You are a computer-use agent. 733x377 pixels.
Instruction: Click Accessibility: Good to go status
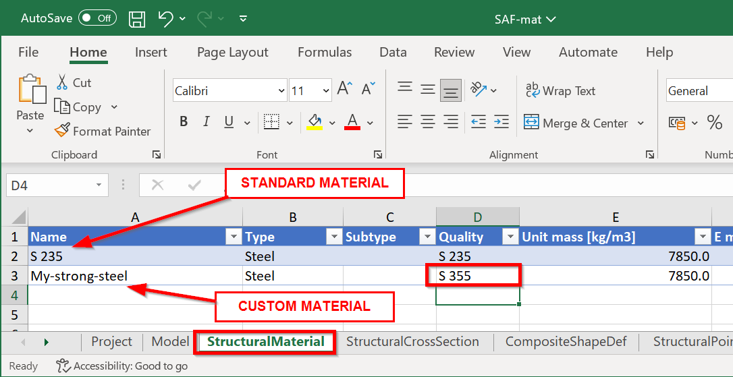coord(122,366)
